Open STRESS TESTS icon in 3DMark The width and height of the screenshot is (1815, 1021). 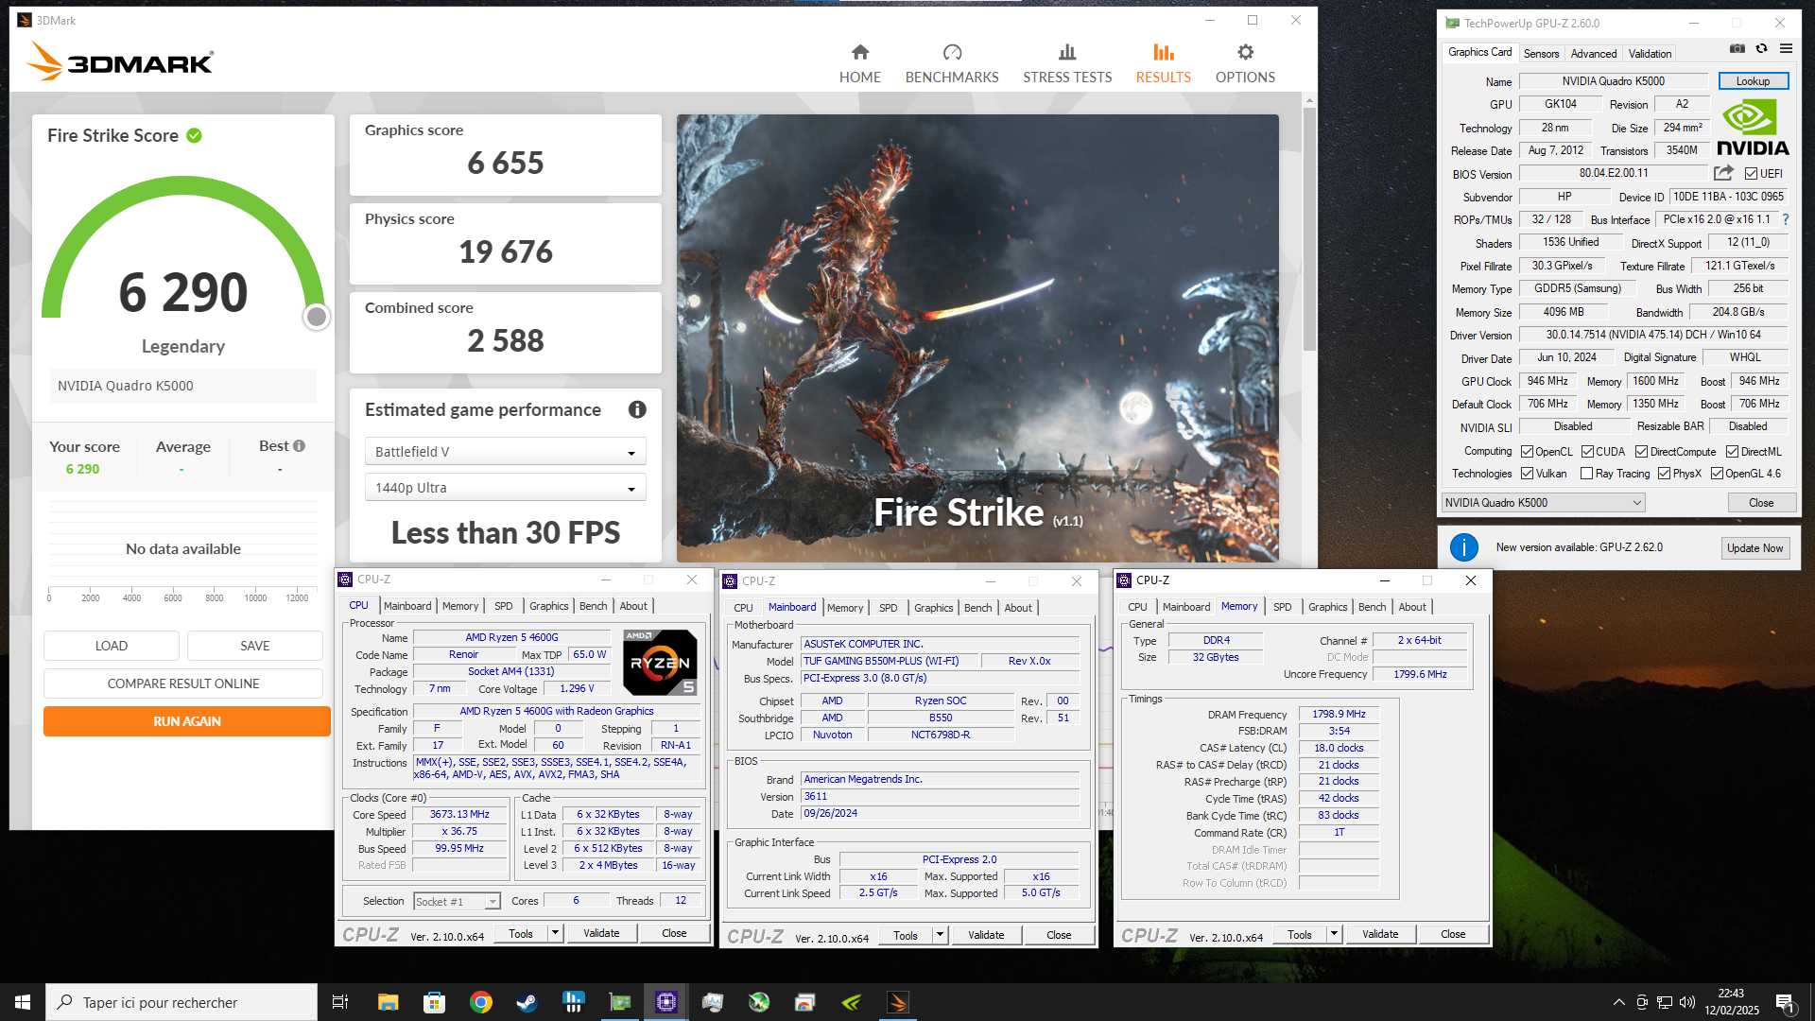tap(1067, 52)
